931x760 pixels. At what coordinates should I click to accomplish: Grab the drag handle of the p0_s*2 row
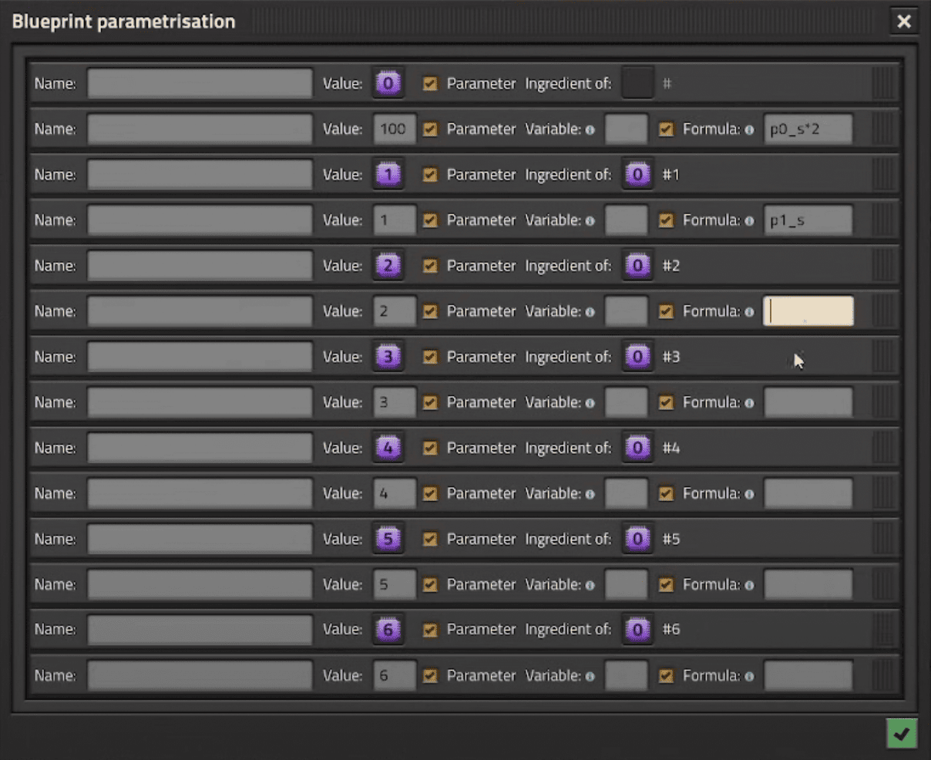point(885,129)
